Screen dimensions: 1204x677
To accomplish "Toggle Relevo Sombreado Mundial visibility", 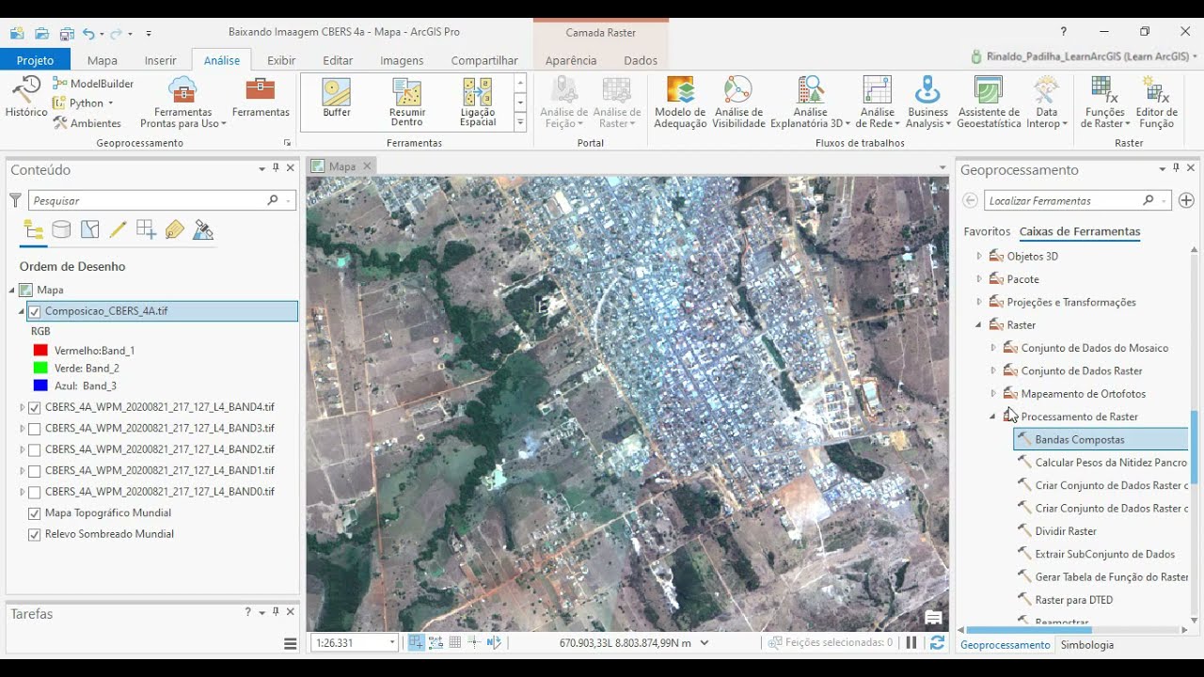I will 35,534.
